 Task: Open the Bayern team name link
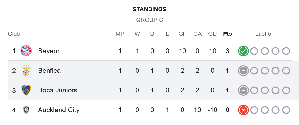[x=49, y=51]
